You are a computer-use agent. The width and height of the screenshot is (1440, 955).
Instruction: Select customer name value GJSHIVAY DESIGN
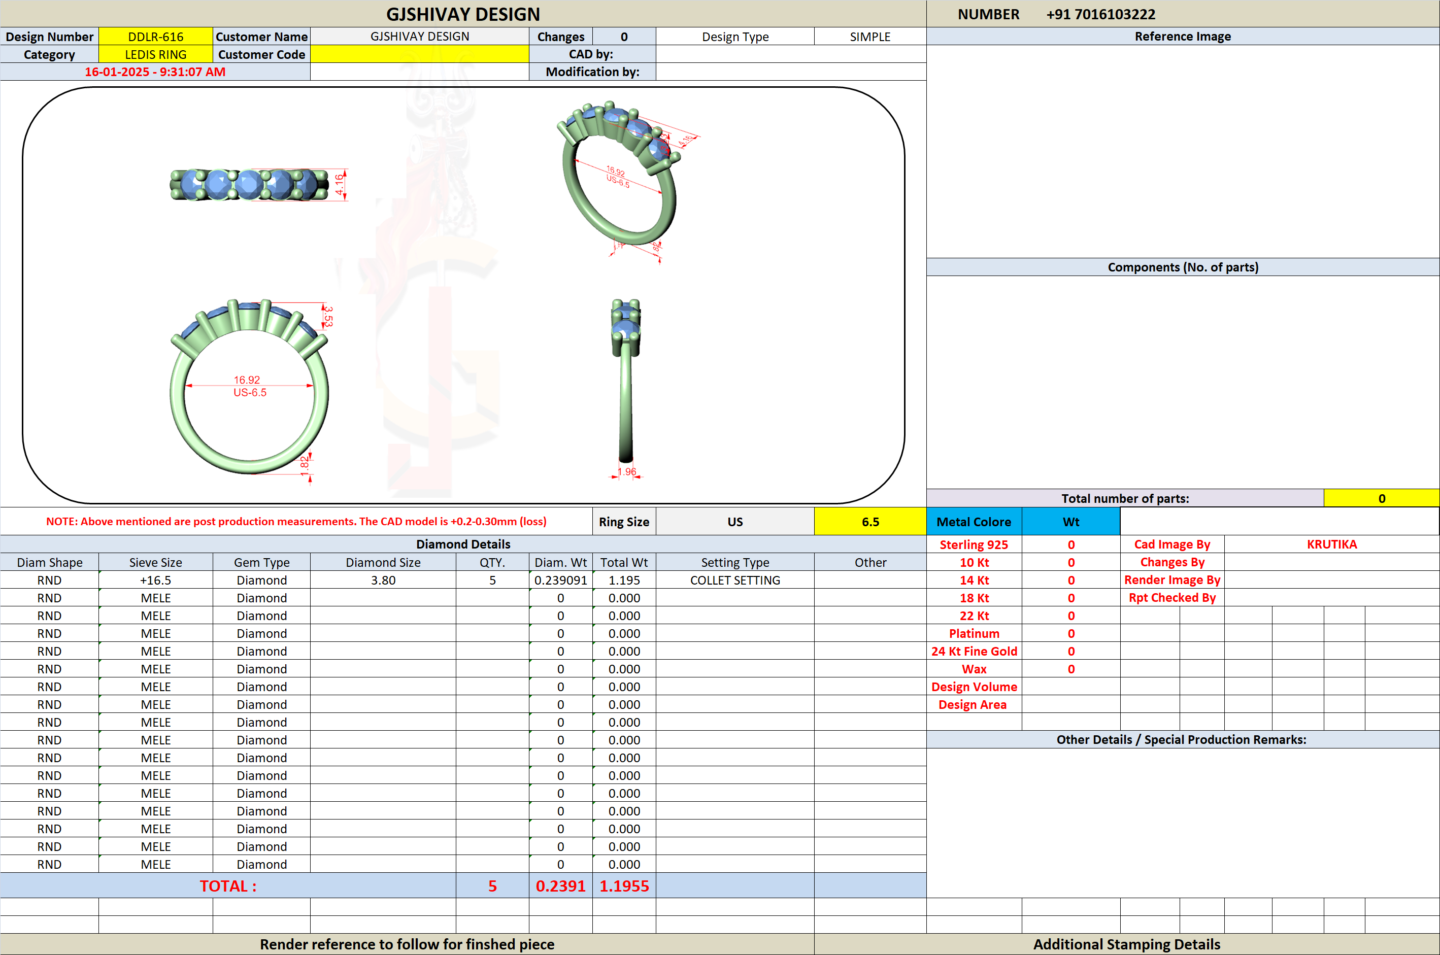[x=420, y=37]
